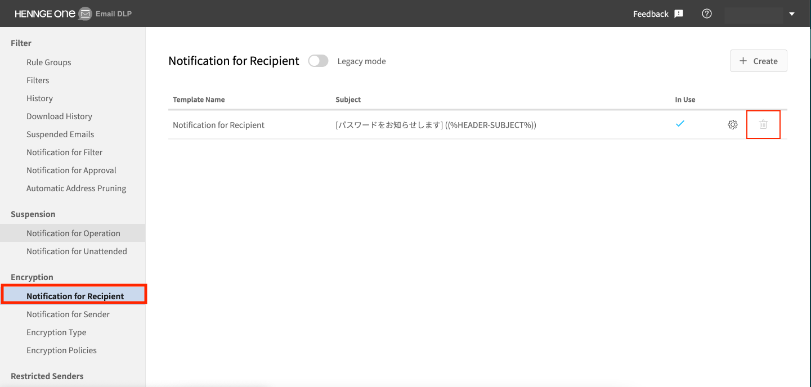Image resolution: width=811 pixels, height=387 pixels.
Task: Open Rule Groups in sidebar
Action: point(48,62)
